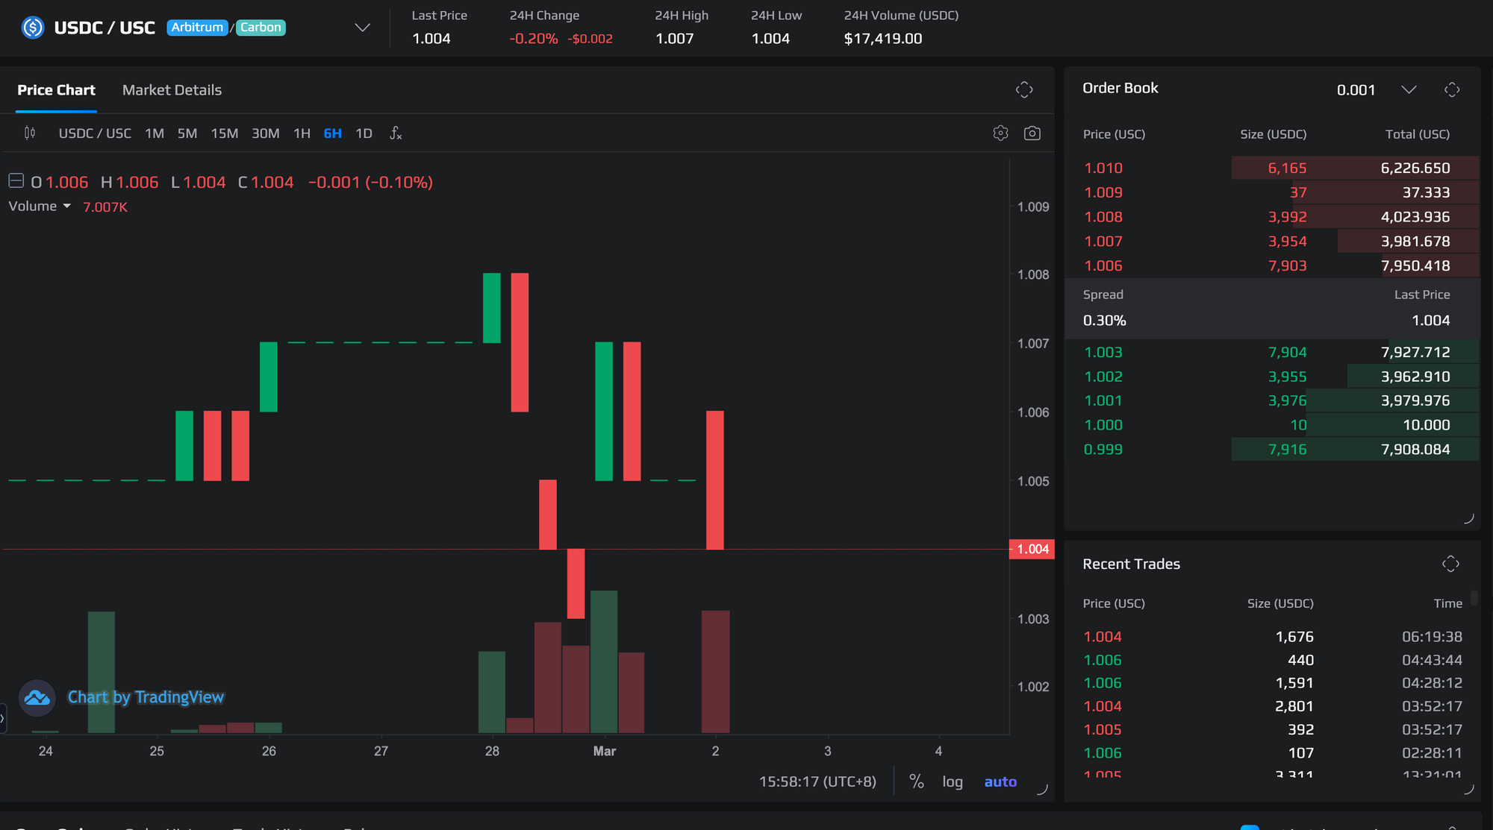Toggle auto scale on the chart
The height and width of the screenshot is (830, 1493).
coord(1000,782)
